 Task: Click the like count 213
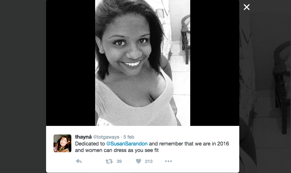[149, 161]
